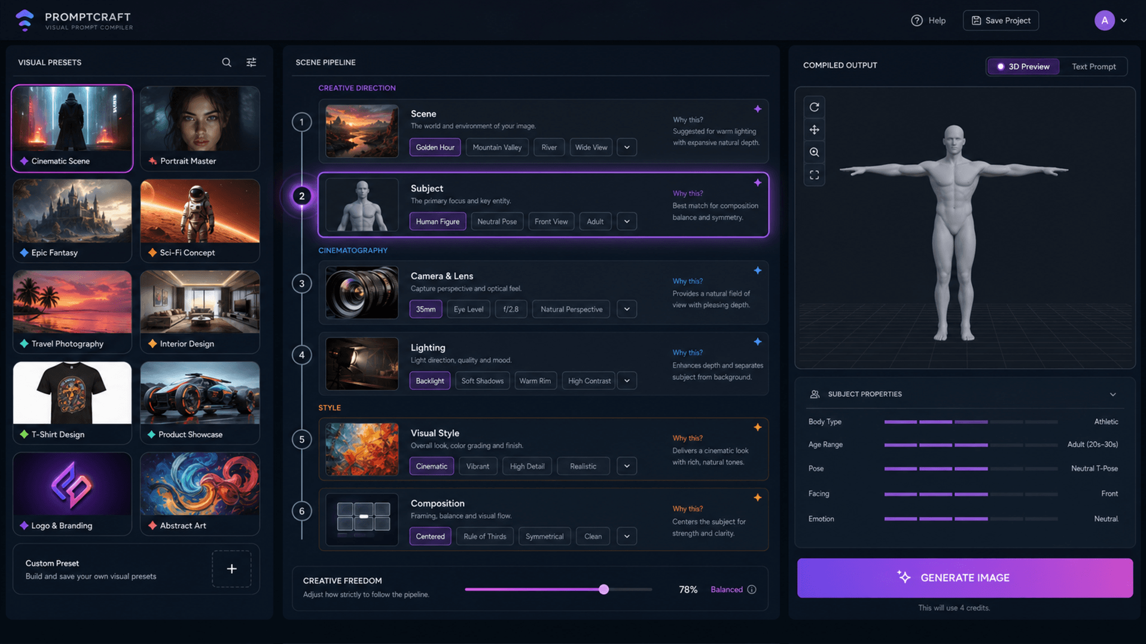
Task: Set the Body Type slider
Action: [x=971, y=422]
